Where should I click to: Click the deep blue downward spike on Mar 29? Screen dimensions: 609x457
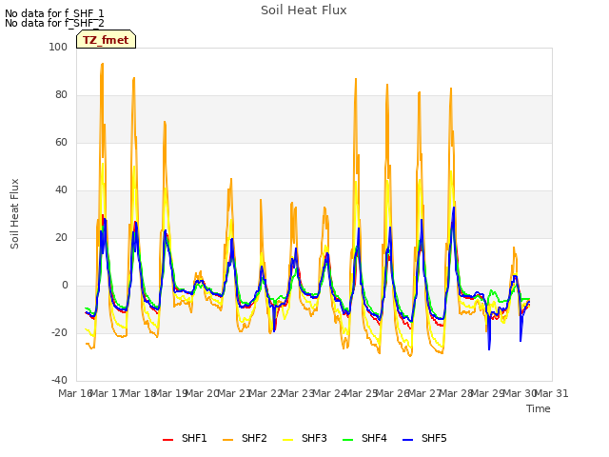coord(489,349)
